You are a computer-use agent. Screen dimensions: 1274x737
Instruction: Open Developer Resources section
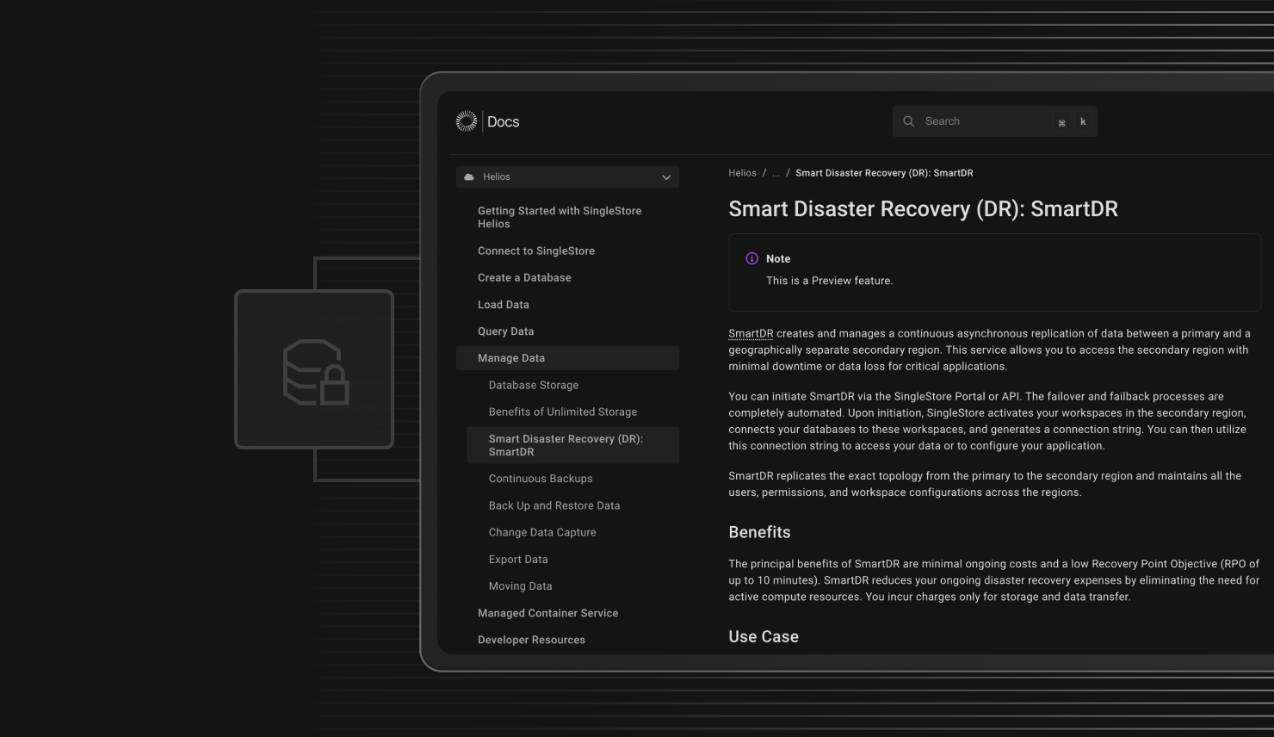(531, 640)
